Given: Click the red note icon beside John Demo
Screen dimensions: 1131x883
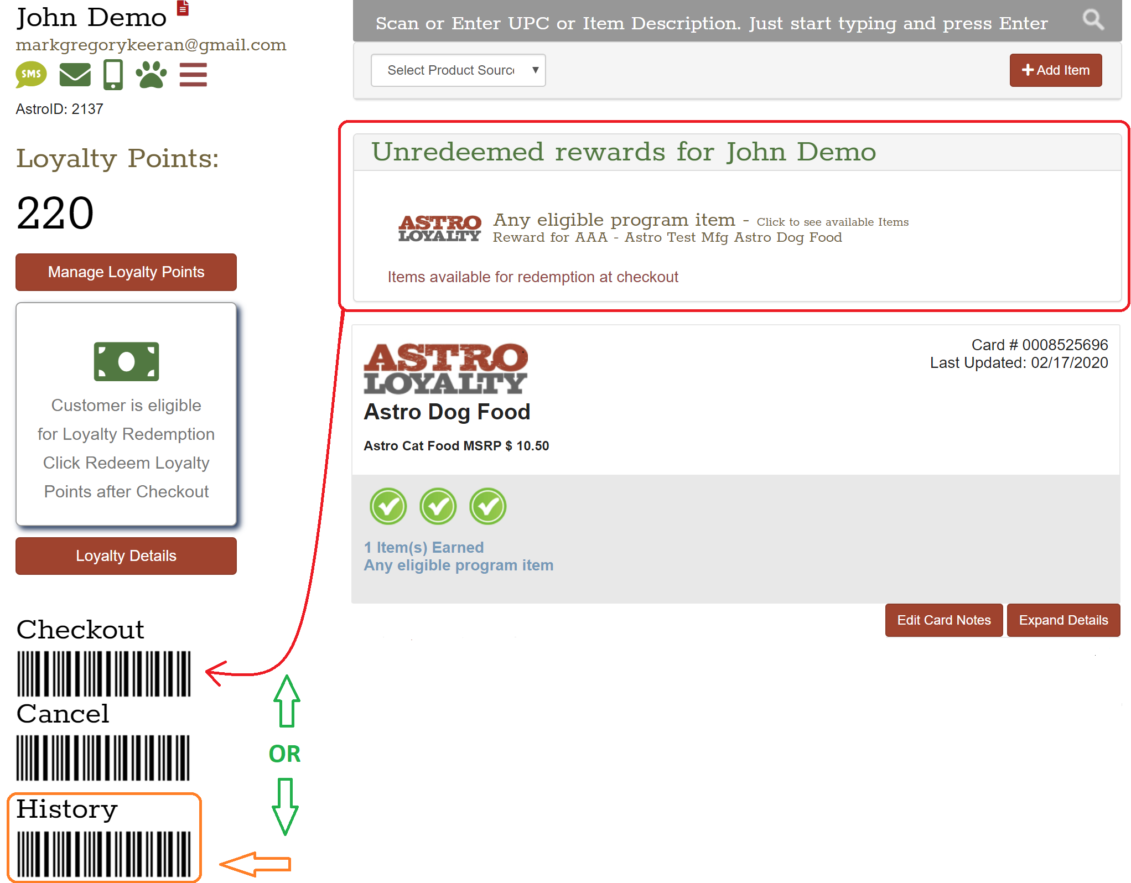Looking at the screenshot, I should coord(183,8).
